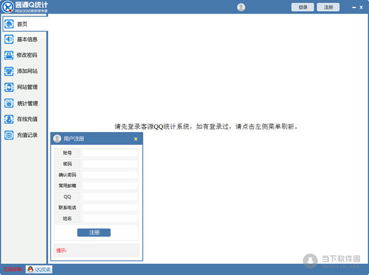
Task: Close the 用户注册 dialog
Action: coord(135,139)
